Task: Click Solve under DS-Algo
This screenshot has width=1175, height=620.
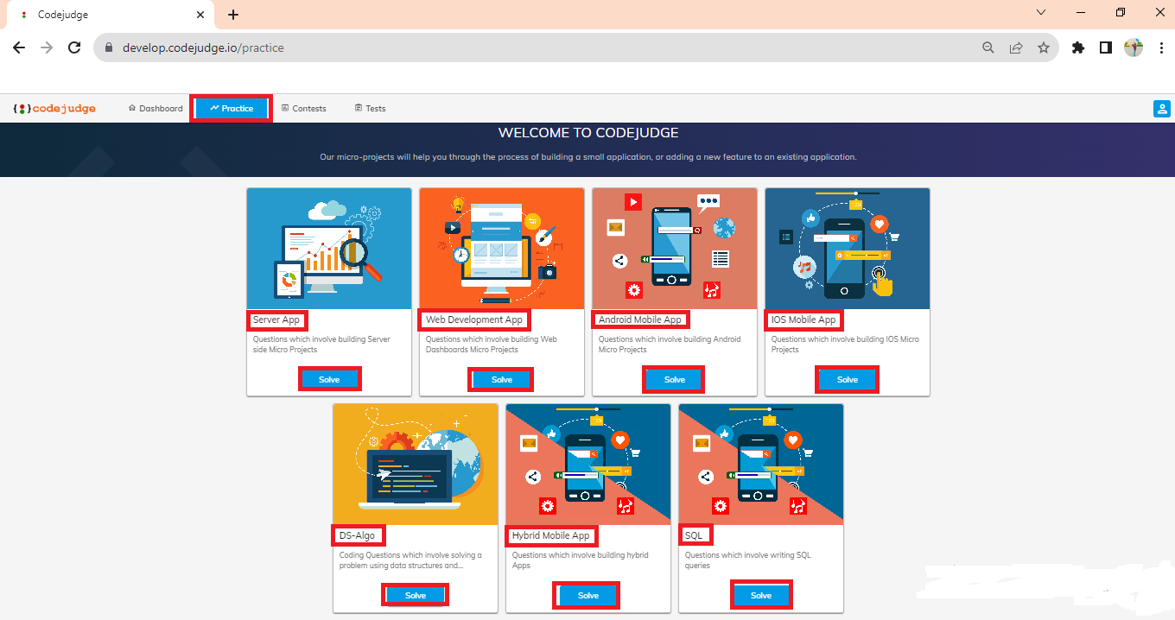Action: coord(416,595)
